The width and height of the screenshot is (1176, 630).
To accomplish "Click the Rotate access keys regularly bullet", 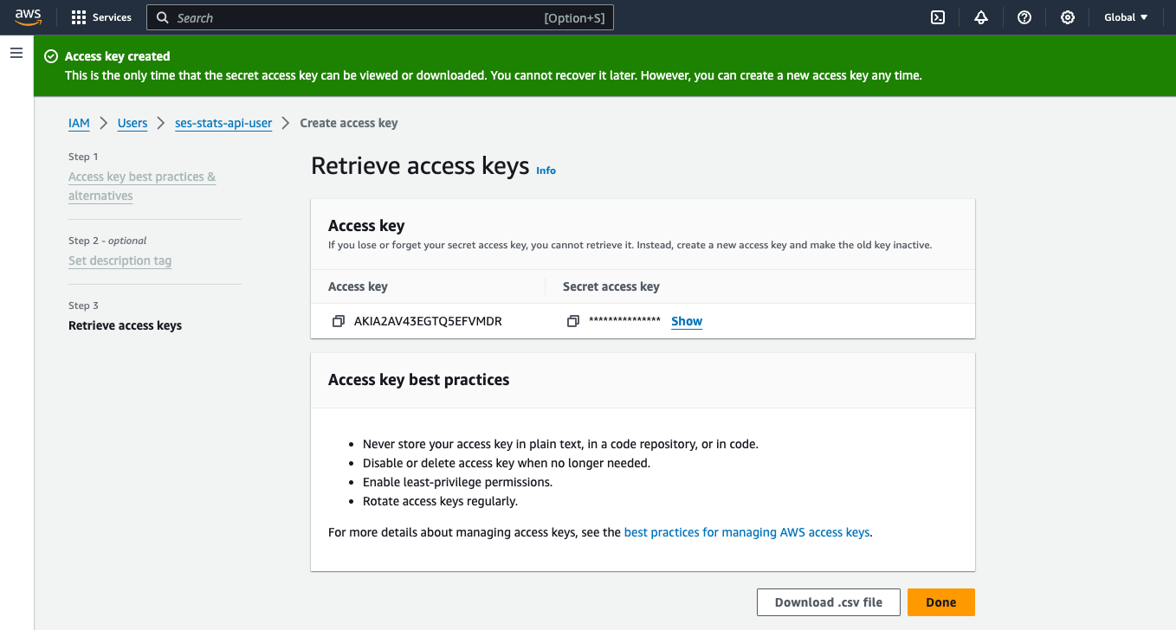I will click(x=440, y=501).
